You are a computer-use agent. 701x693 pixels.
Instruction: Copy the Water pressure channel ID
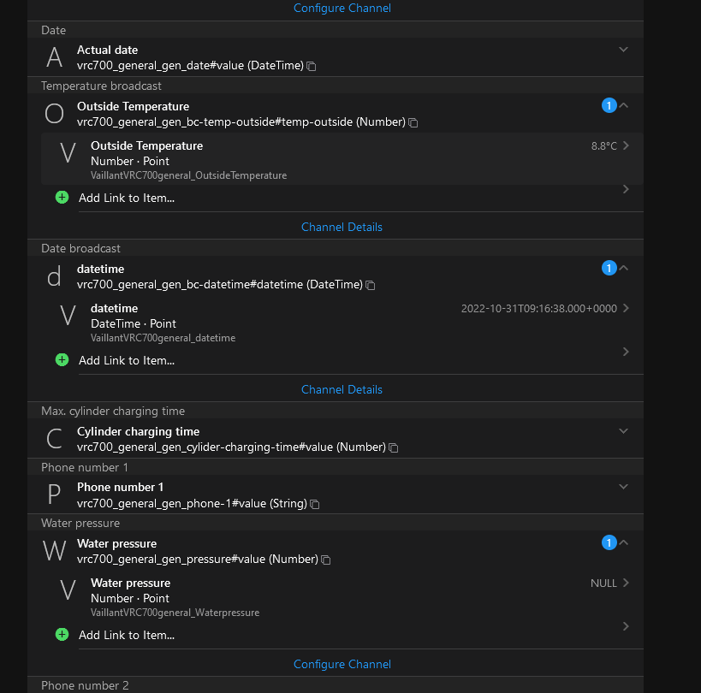[326, 560]
